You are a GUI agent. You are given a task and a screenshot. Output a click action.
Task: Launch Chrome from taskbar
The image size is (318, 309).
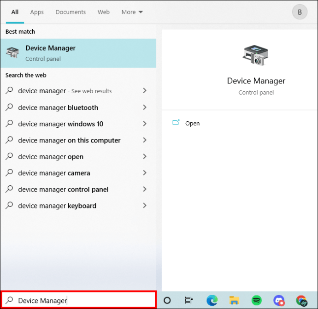tap(301, 301)
